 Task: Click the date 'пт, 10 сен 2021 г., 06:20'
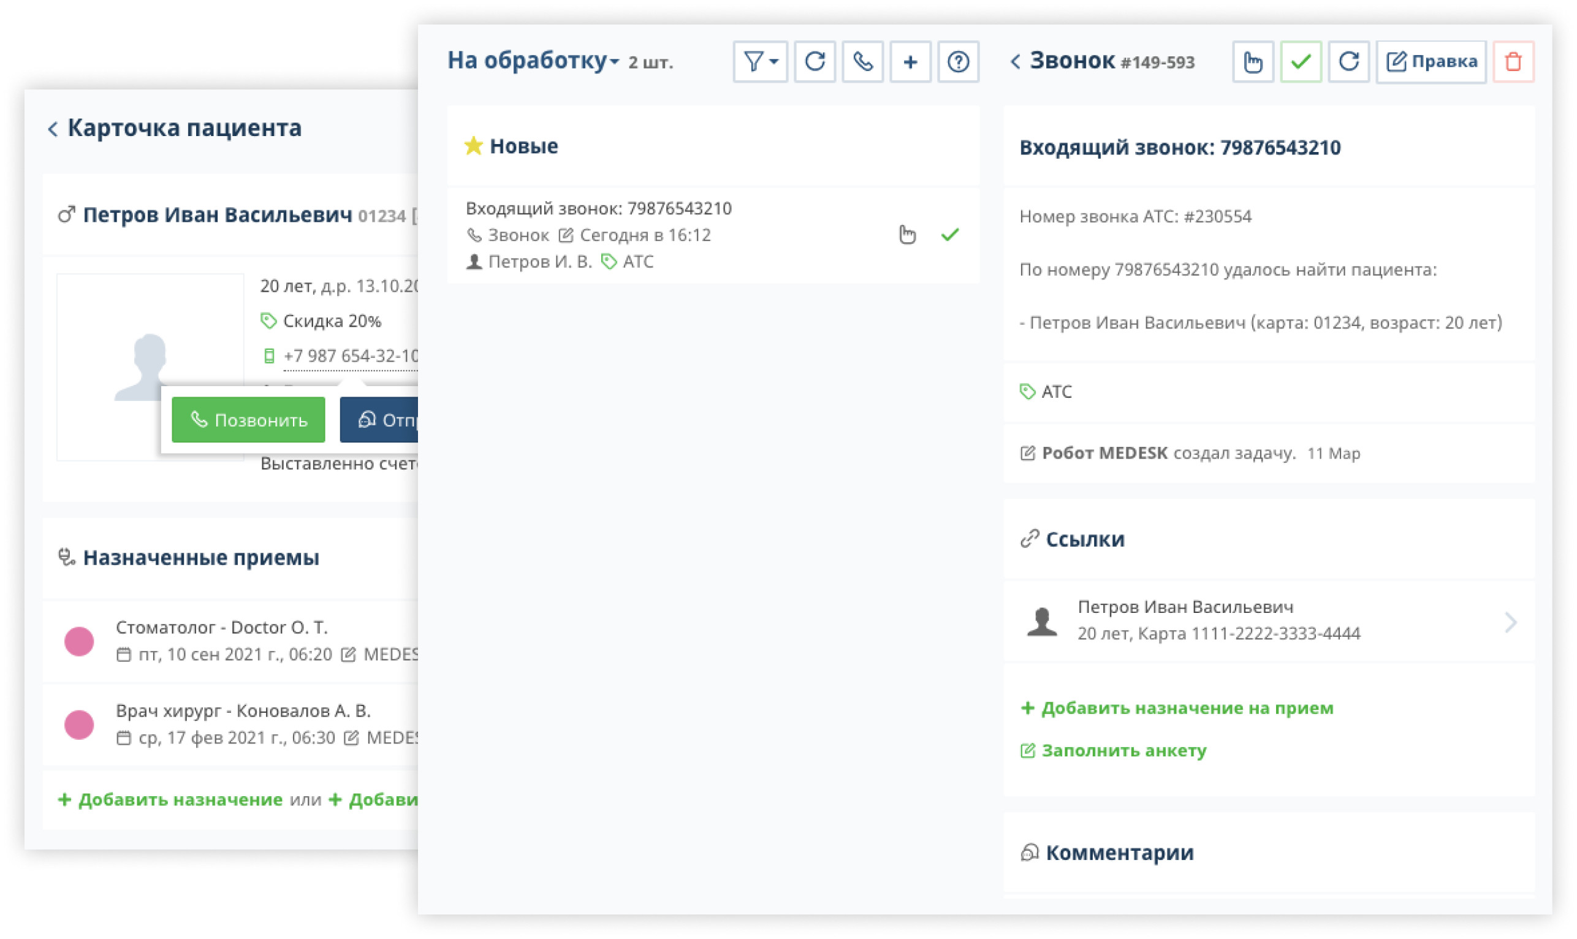pyautogui.click(x=235, y=654)
